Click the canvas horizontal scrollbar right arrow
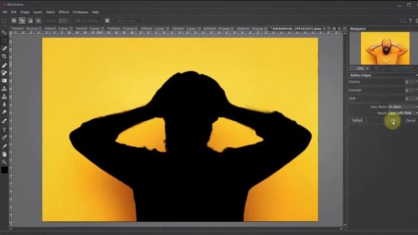This screenshot has height=235, width=418. (341, 228)
